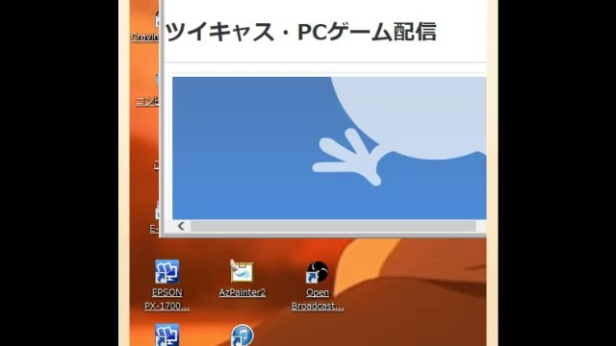
Task: Click the blue bird banner image
Action: pos(329,148)
